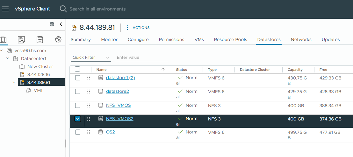Select New Cluster in the inventory tree

click(x=40, y=66)
